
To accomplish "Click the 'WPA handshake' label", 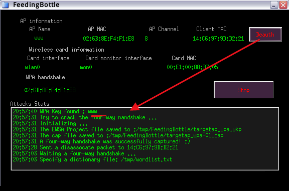I will [x=45, y=77].
